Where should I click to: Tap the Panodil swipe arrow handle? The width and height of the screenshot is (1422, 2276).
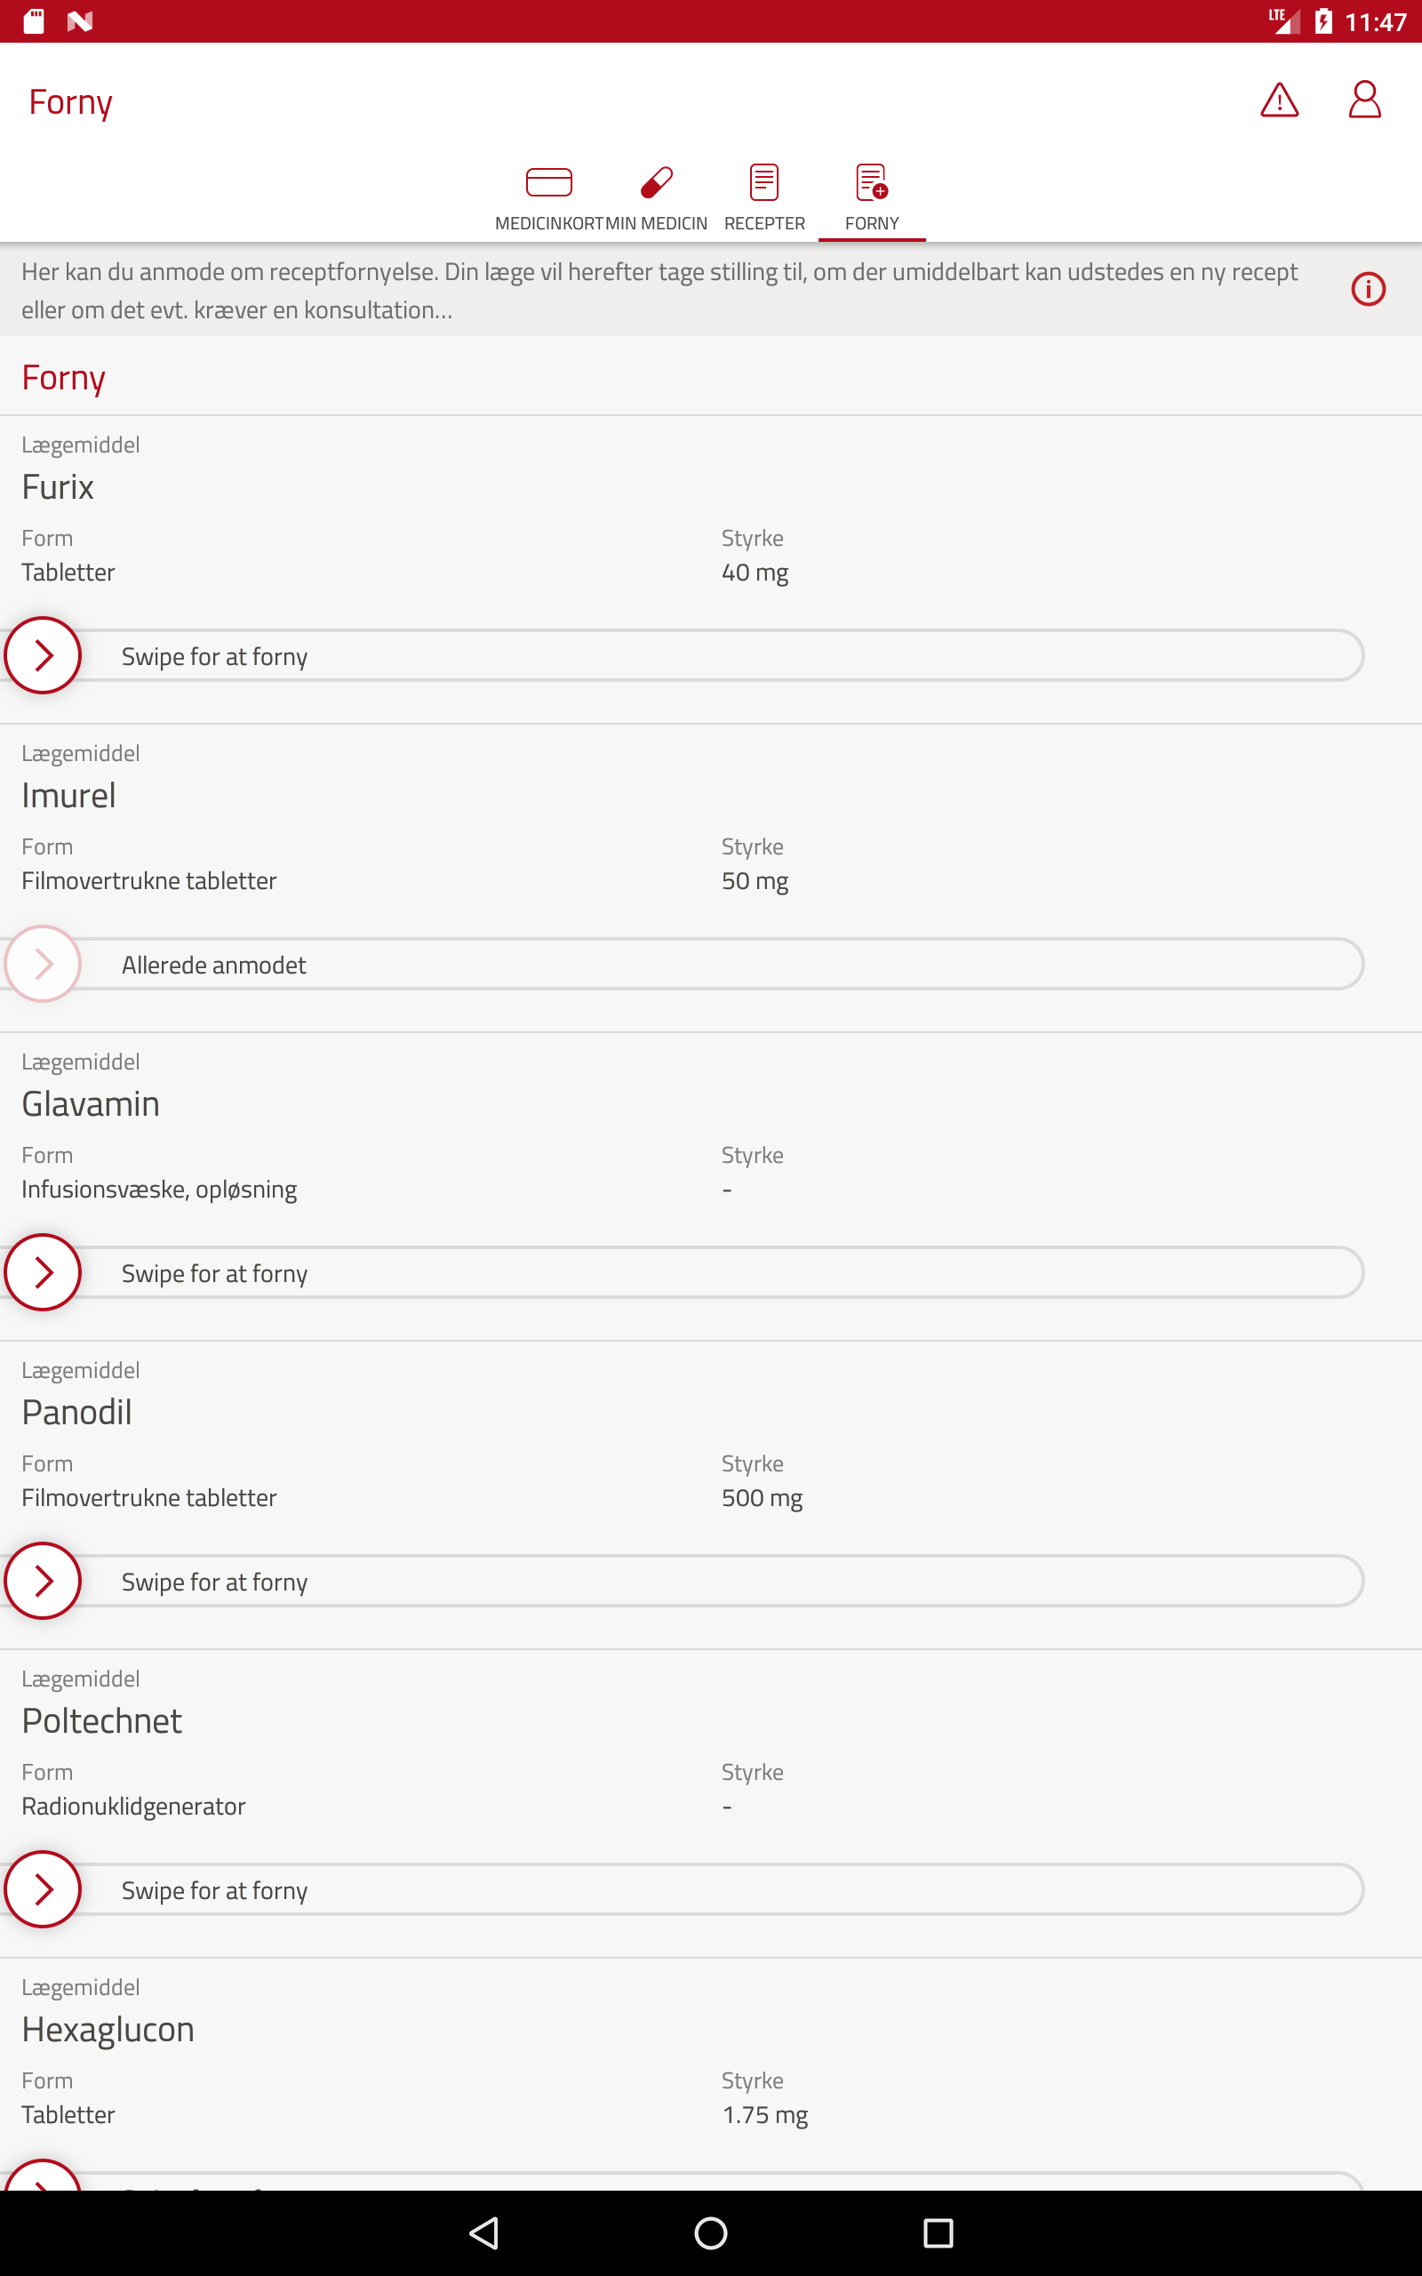[x=43, y=1581]
